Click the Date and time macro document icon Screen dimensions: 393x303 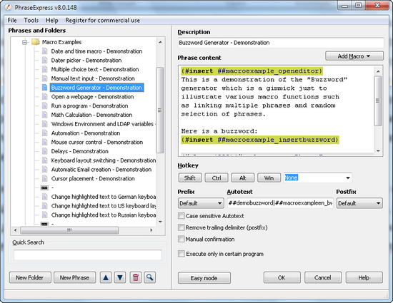pyautogui.click(x=44, y=51)
